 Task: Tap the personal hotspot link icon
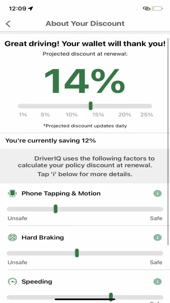[x=147, y=9]
